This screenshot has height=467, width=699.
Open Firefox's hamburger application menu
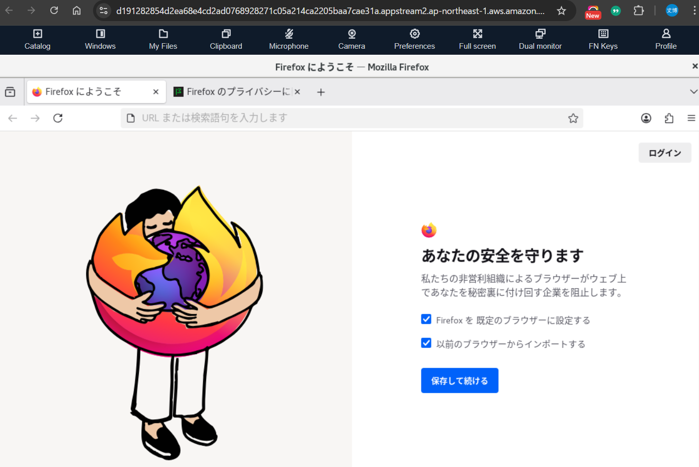pos(691,118)
